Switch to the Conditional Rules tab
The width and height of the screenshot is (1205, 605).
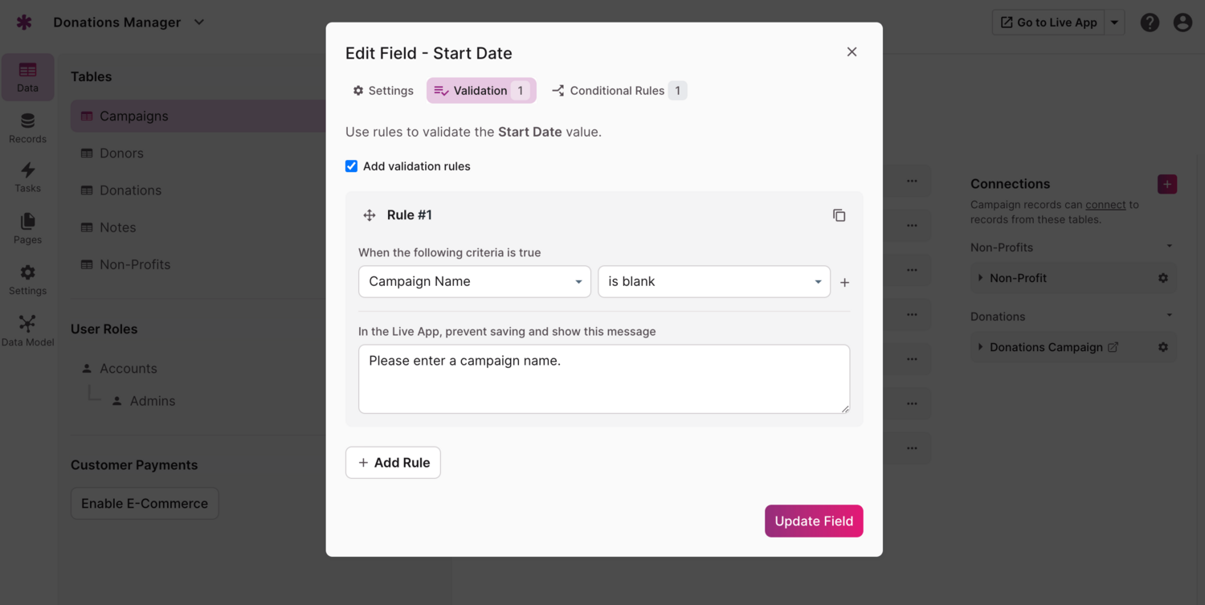tap(618, 91)
